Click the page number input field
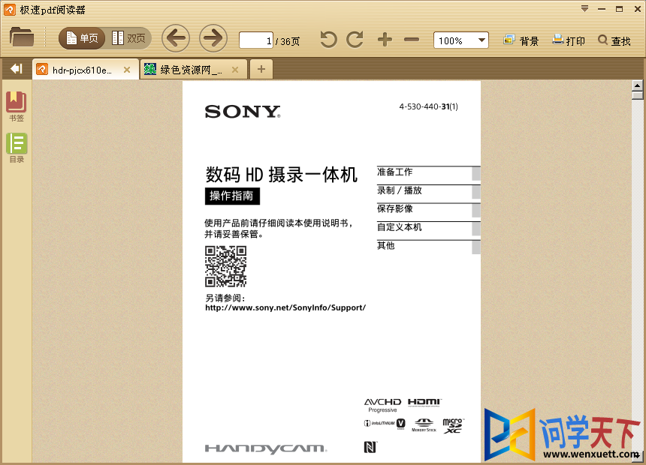The height and width of the screenshot is (465, 646). click(256, 40)
